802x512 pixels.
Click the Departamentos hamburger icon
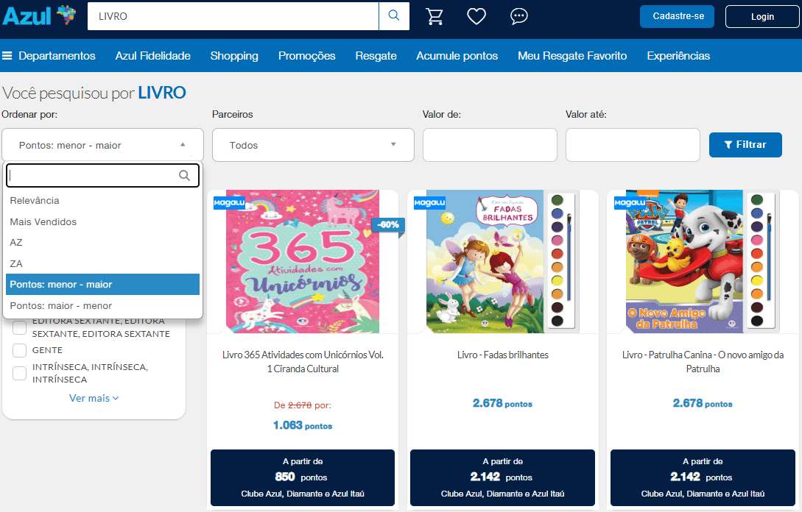[x=7, y=56]
